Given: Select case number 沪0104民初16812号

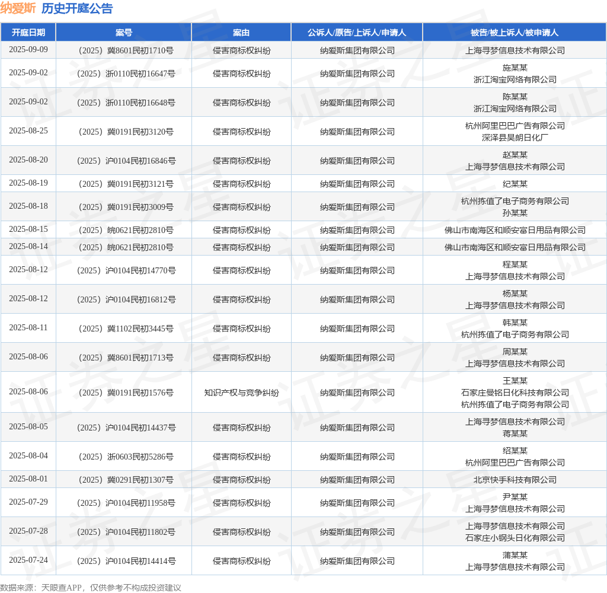Looking at the screenshot, I should coord(126,299).
